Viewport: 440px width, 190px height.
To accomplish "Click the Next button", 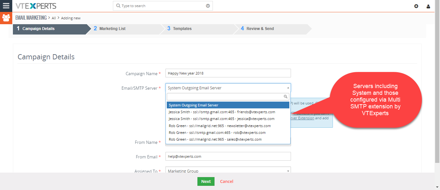I will tap(206, 181).
